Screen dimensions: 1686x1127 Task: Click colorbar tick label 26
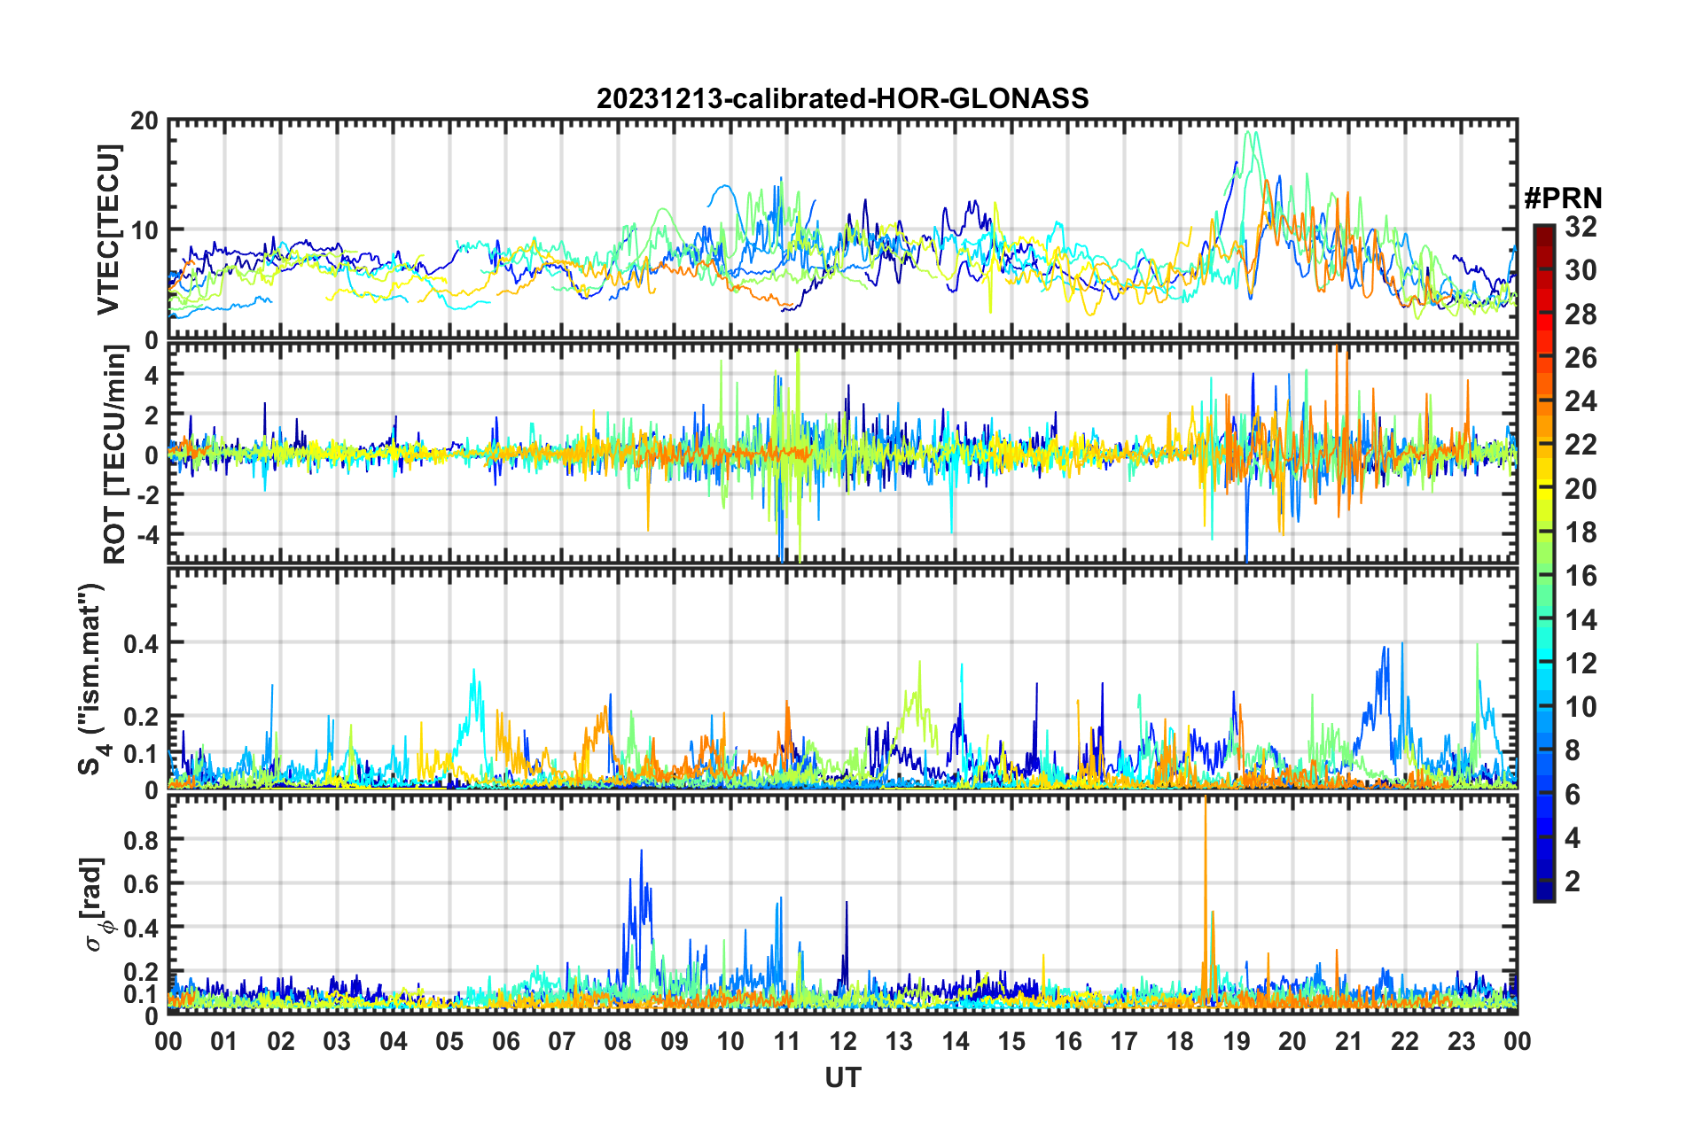(1581, 358)
